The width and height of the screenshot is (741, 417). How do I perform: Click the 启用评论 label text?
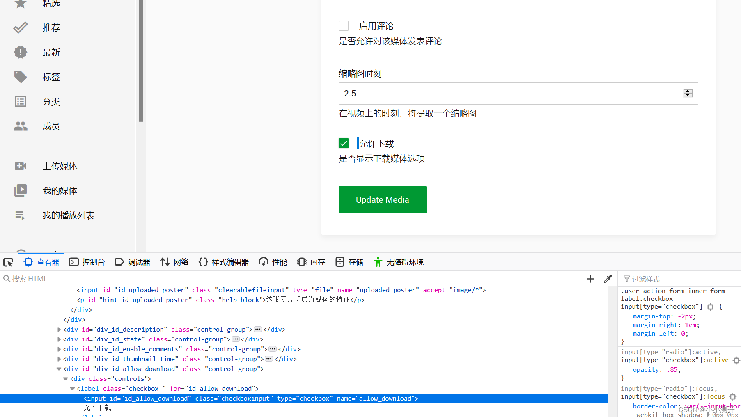(x=376, y=26)
